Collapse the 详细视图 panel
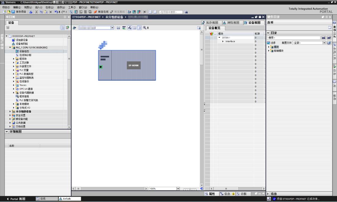Image resolution: width=337 pixels, height=202 pixels. click(7, 131)
